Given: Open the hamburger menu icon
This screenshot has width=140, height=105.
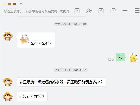Looking at the screenshot, I should [x=137, y=10].
